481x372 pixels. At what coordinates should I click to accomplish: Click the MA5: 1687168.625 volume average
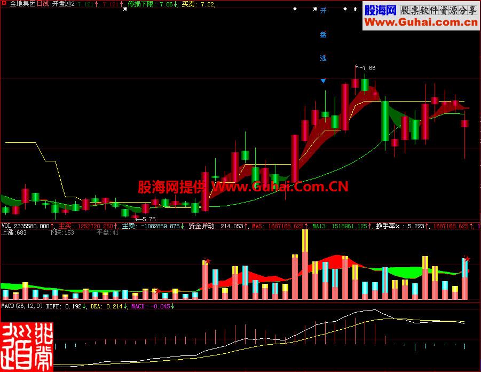[278, 226]
